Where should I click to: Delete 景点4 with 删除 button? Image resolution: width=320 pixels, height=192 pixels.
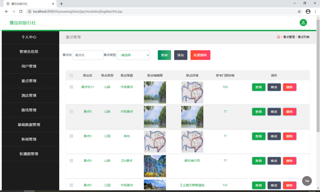pos(290,161)
